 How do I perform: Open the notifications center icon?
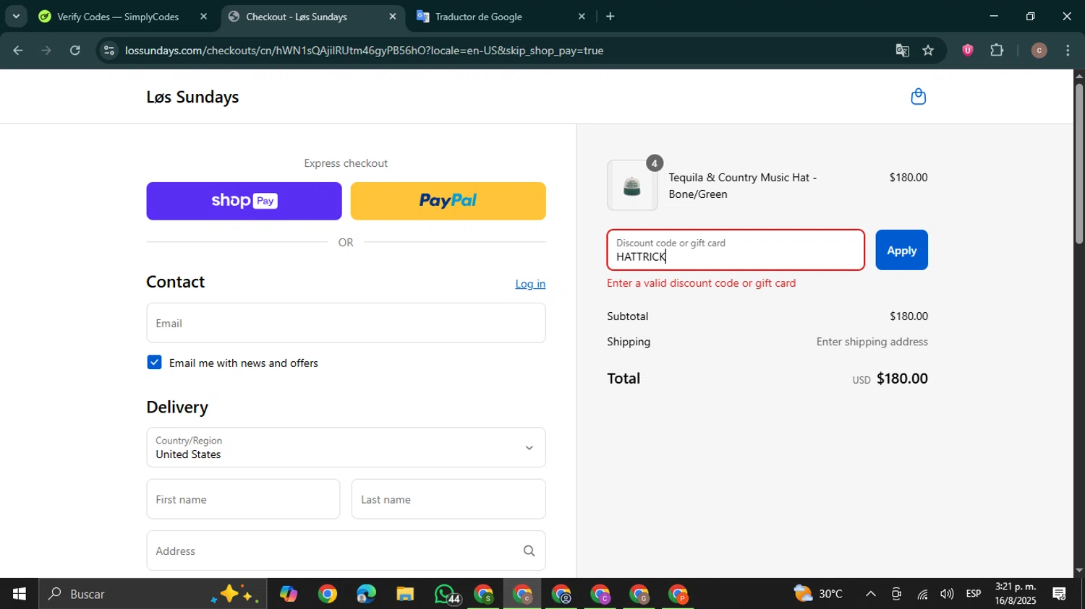point(1060,594)
